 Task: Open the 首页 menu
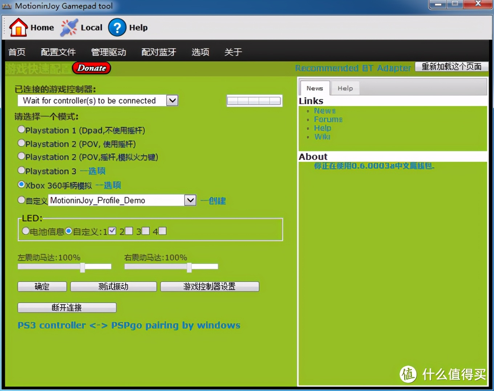[17, 52]
